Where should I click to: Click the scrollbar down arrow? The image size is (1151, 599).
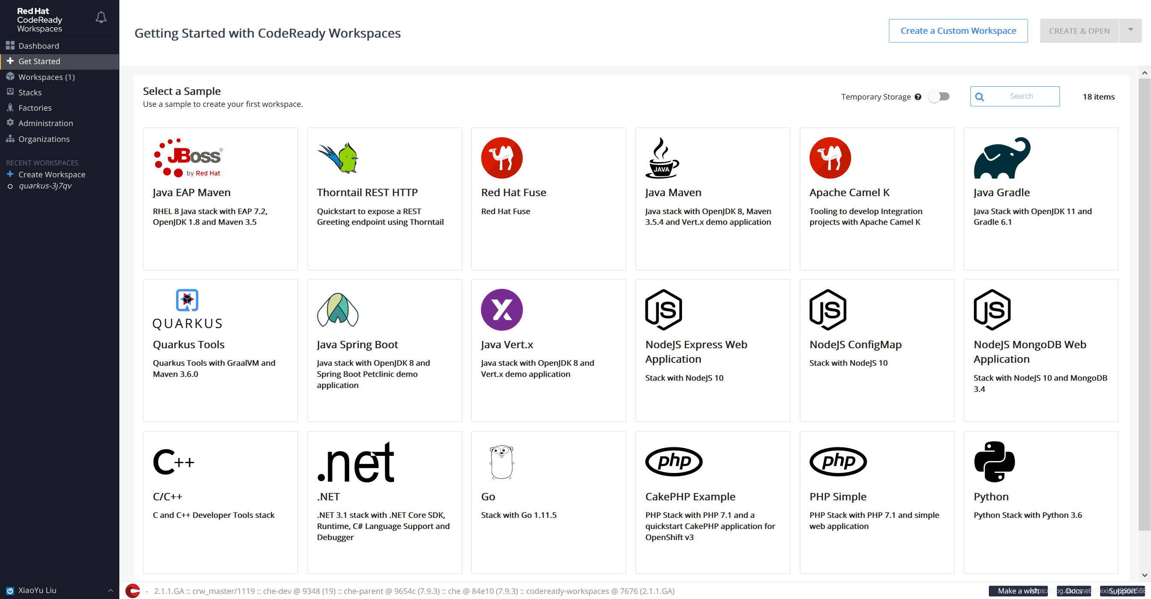pos(1144,575)
